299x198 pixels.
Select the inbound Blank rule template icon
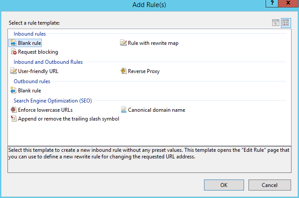[x=13, y=43]
